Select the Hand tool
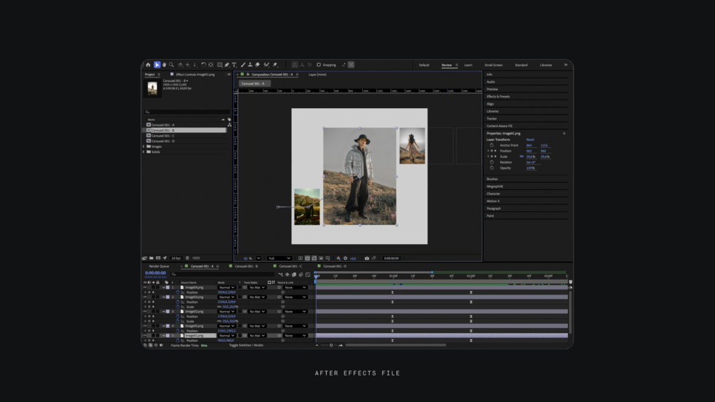The image size is (715, 402). (164, 65)
